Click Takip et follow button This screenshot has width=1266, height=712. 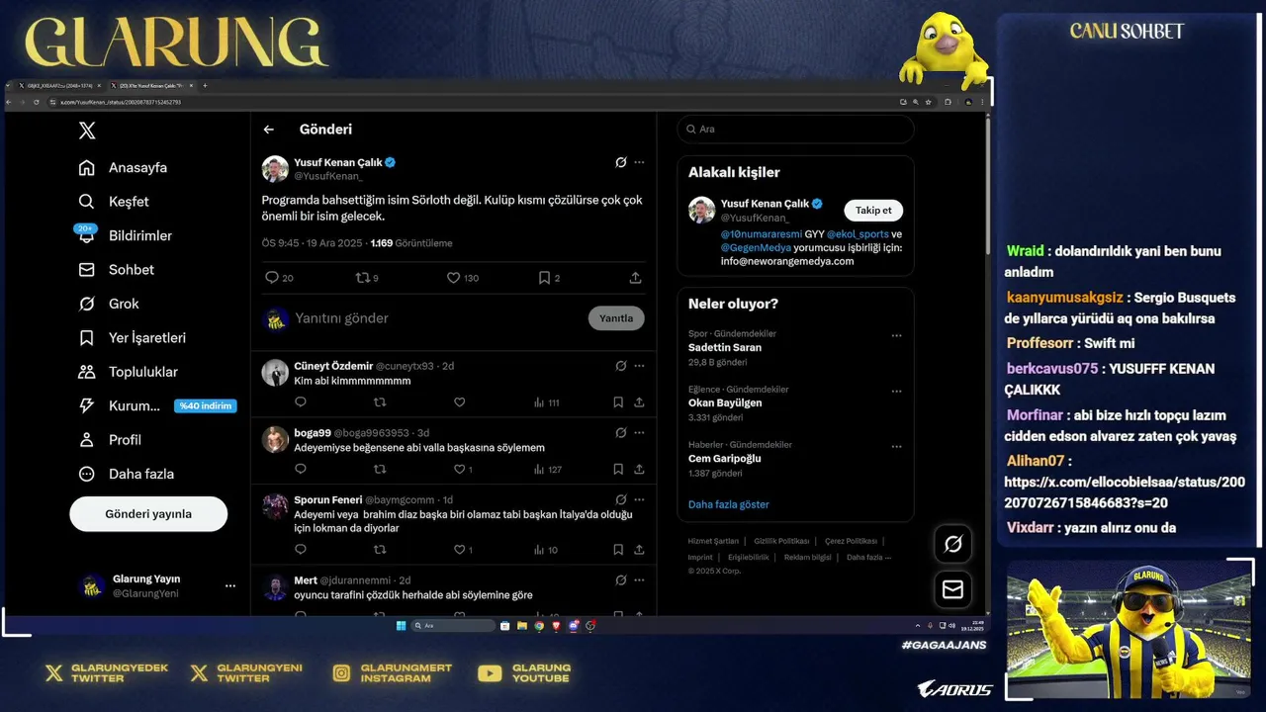click(x=873, y=210)
